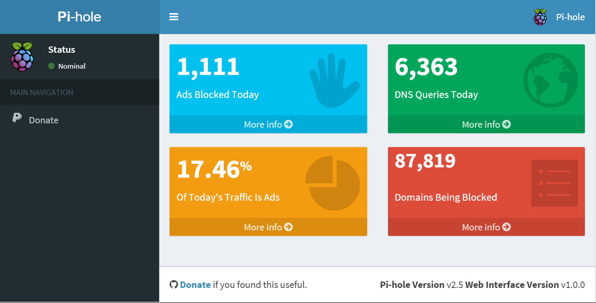Toggle the sidebar with the hamburger icon
596x303 pixels.
[x=174, y=17]
